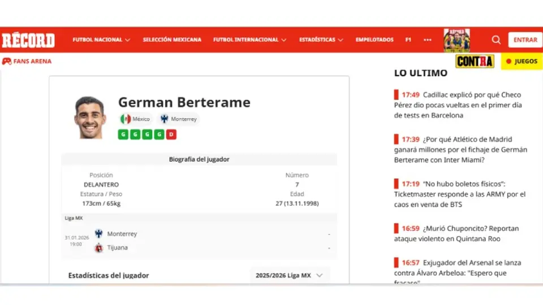Screen dimensions: 543x305
Task: Open the 16:59 Chuponcito story
Action: click(456, 233)
